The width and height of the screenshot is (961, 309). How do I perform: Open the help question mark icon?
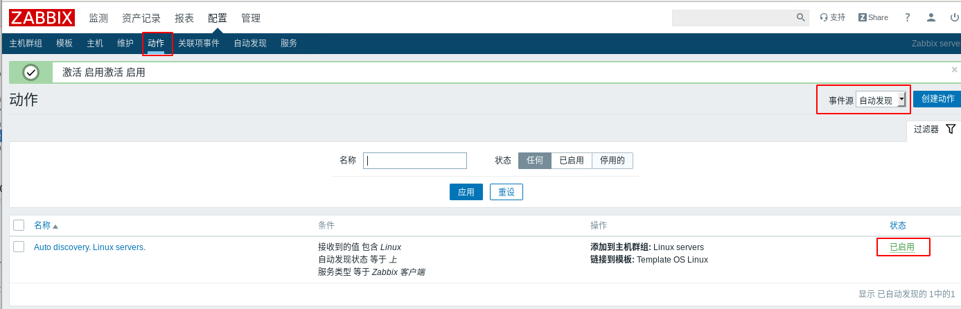point(907,17)
